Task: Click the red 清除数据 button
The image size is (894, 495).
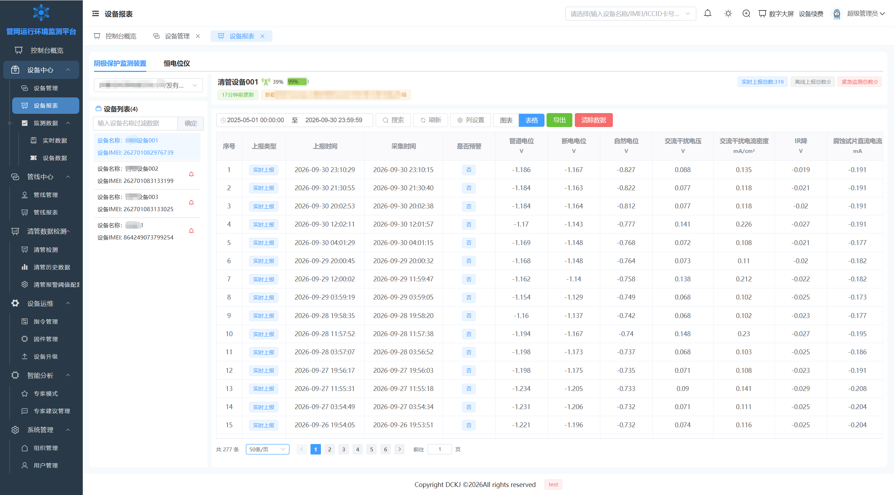Action: point(594,120)
